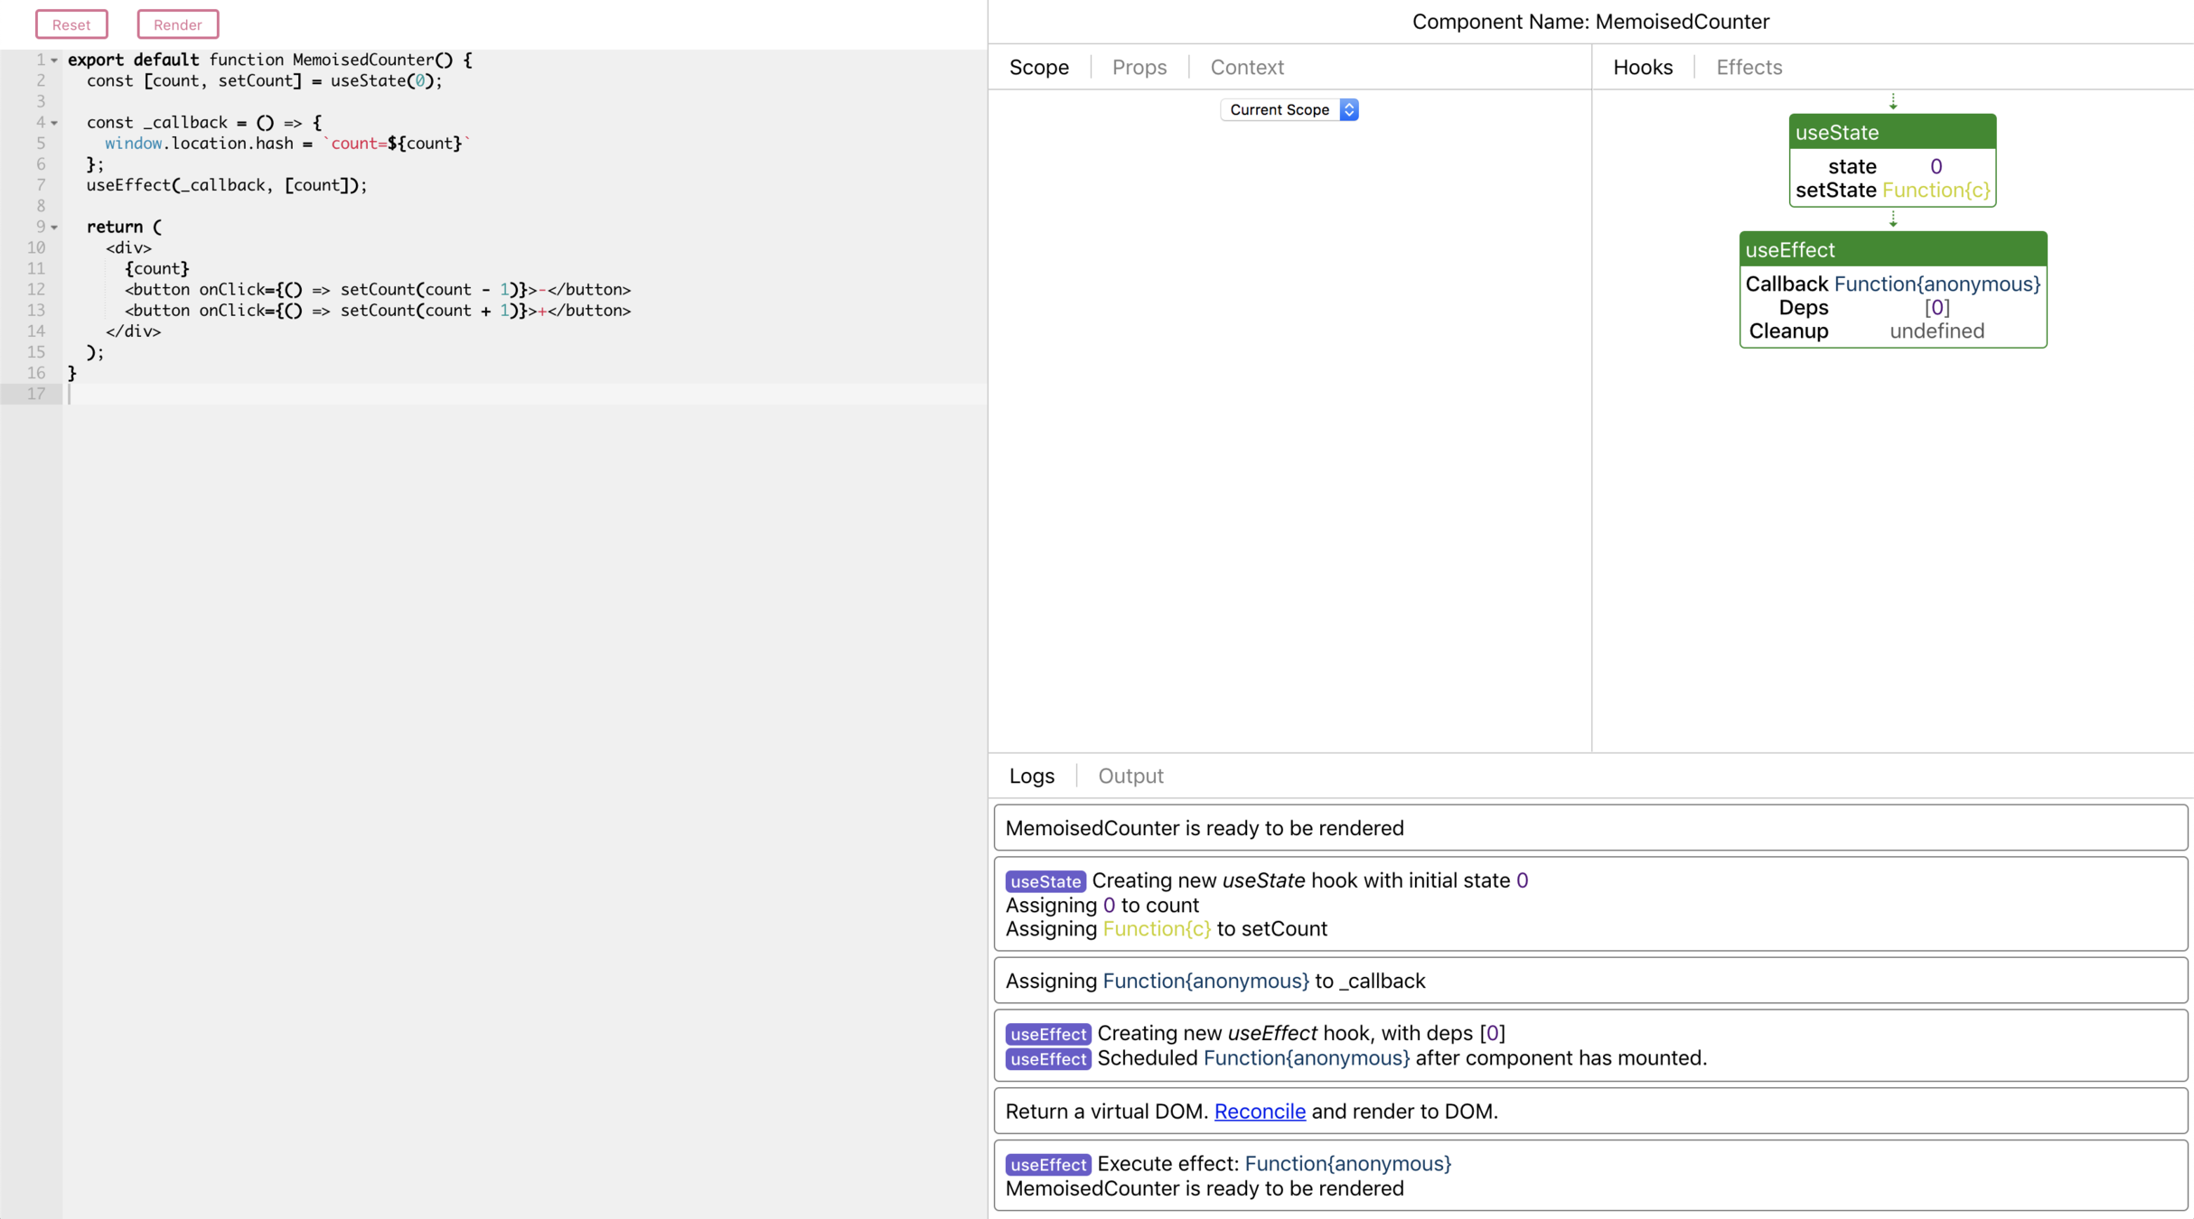The height and width of the screenshot is (1219, 2194).
Task: Select the Hooks tab
Action: coord(1642,67)
